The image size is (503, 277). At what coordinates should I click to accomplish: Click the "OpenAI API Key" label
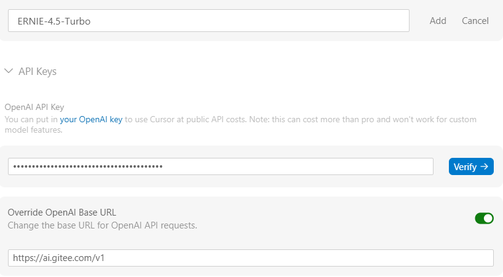[34, 107]
